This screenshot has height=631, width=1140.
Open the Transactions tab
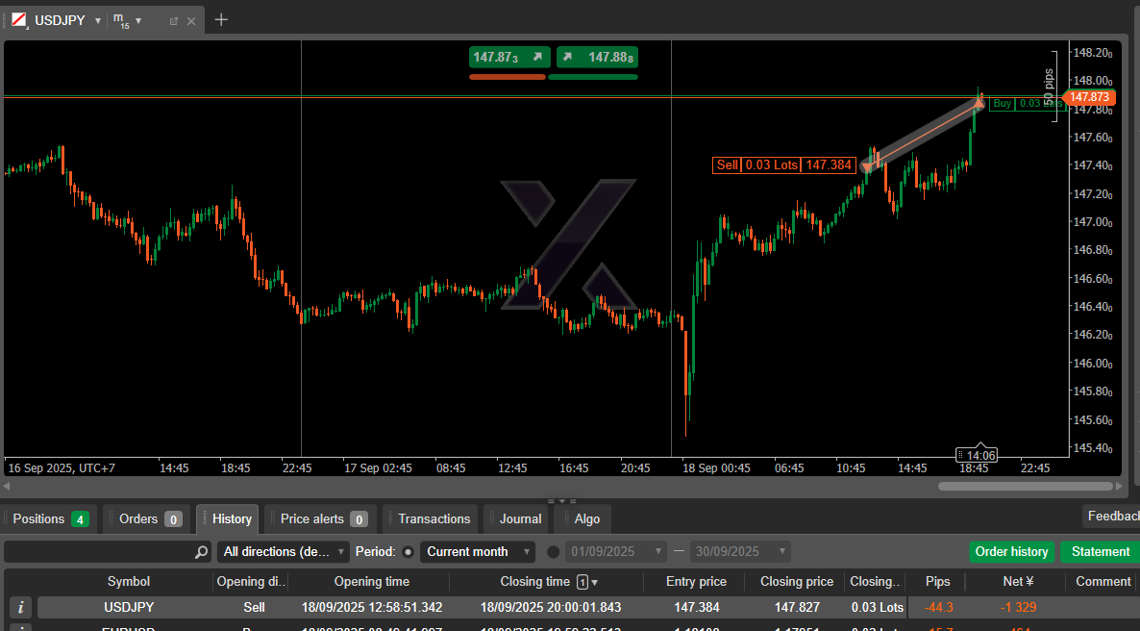pos(434,519)
